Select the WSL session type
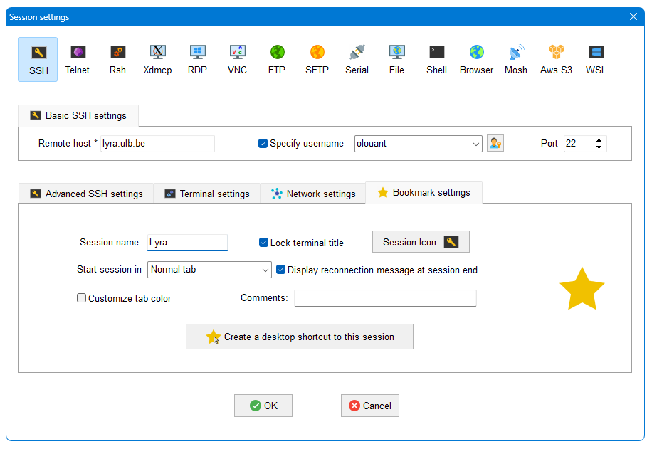This screenshot has height=449, width=652. pyautogui.click(x=596, y=59)
